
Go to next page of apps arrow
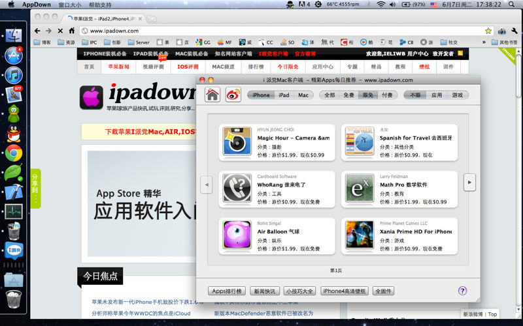(x=469, y=183)
